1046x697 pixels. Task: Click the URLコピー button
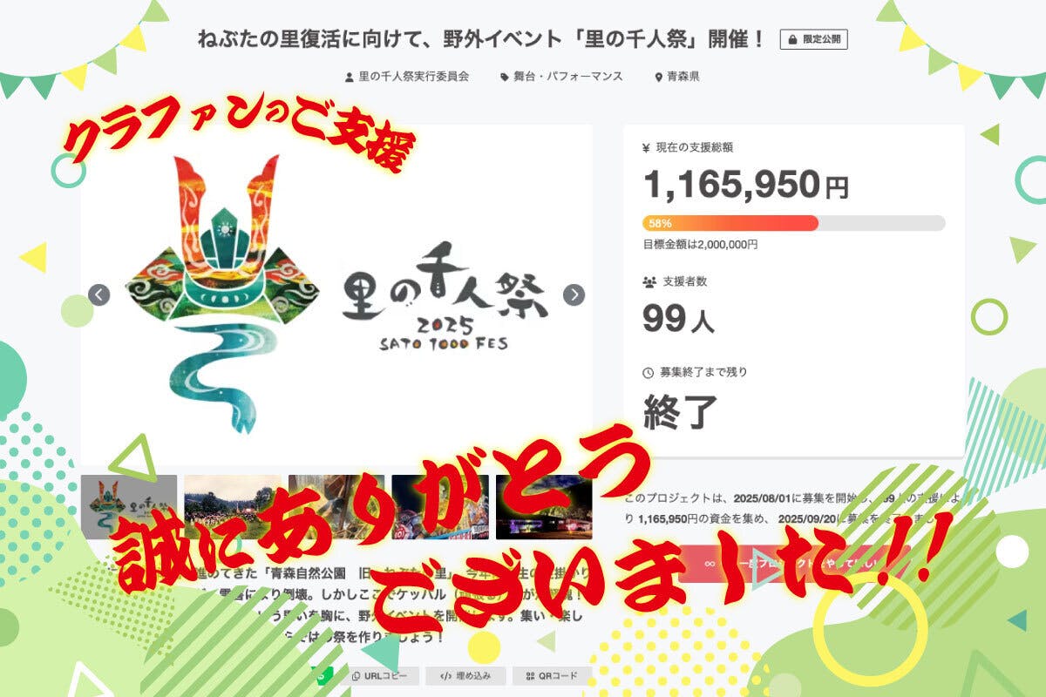tap(381, 675)
